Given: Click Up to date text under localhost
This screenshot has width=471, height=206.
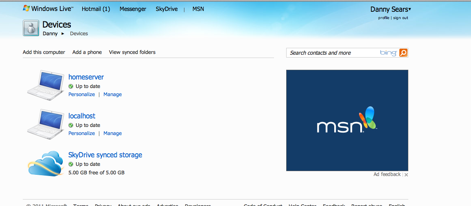Looking at the screenshot, I should point(88,125).
